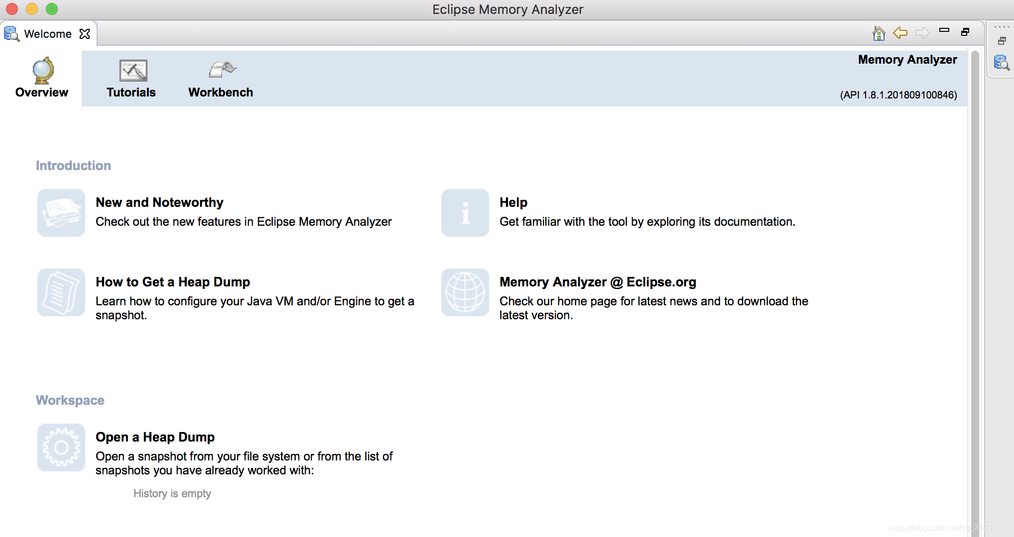Screen dimensions: 1014x537
Task: Click the 'History is empty' text
Action: tap(172, 493)
